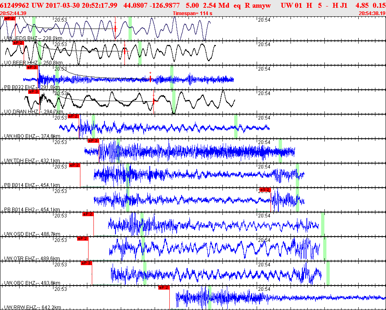Select the eP 2 pick flag on UW.OTR trace

(83, 238)
